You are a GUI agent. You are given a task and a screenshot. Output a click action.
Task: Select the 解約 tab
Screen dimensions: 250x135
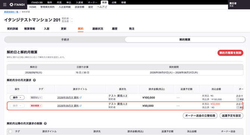click(81, 29)
